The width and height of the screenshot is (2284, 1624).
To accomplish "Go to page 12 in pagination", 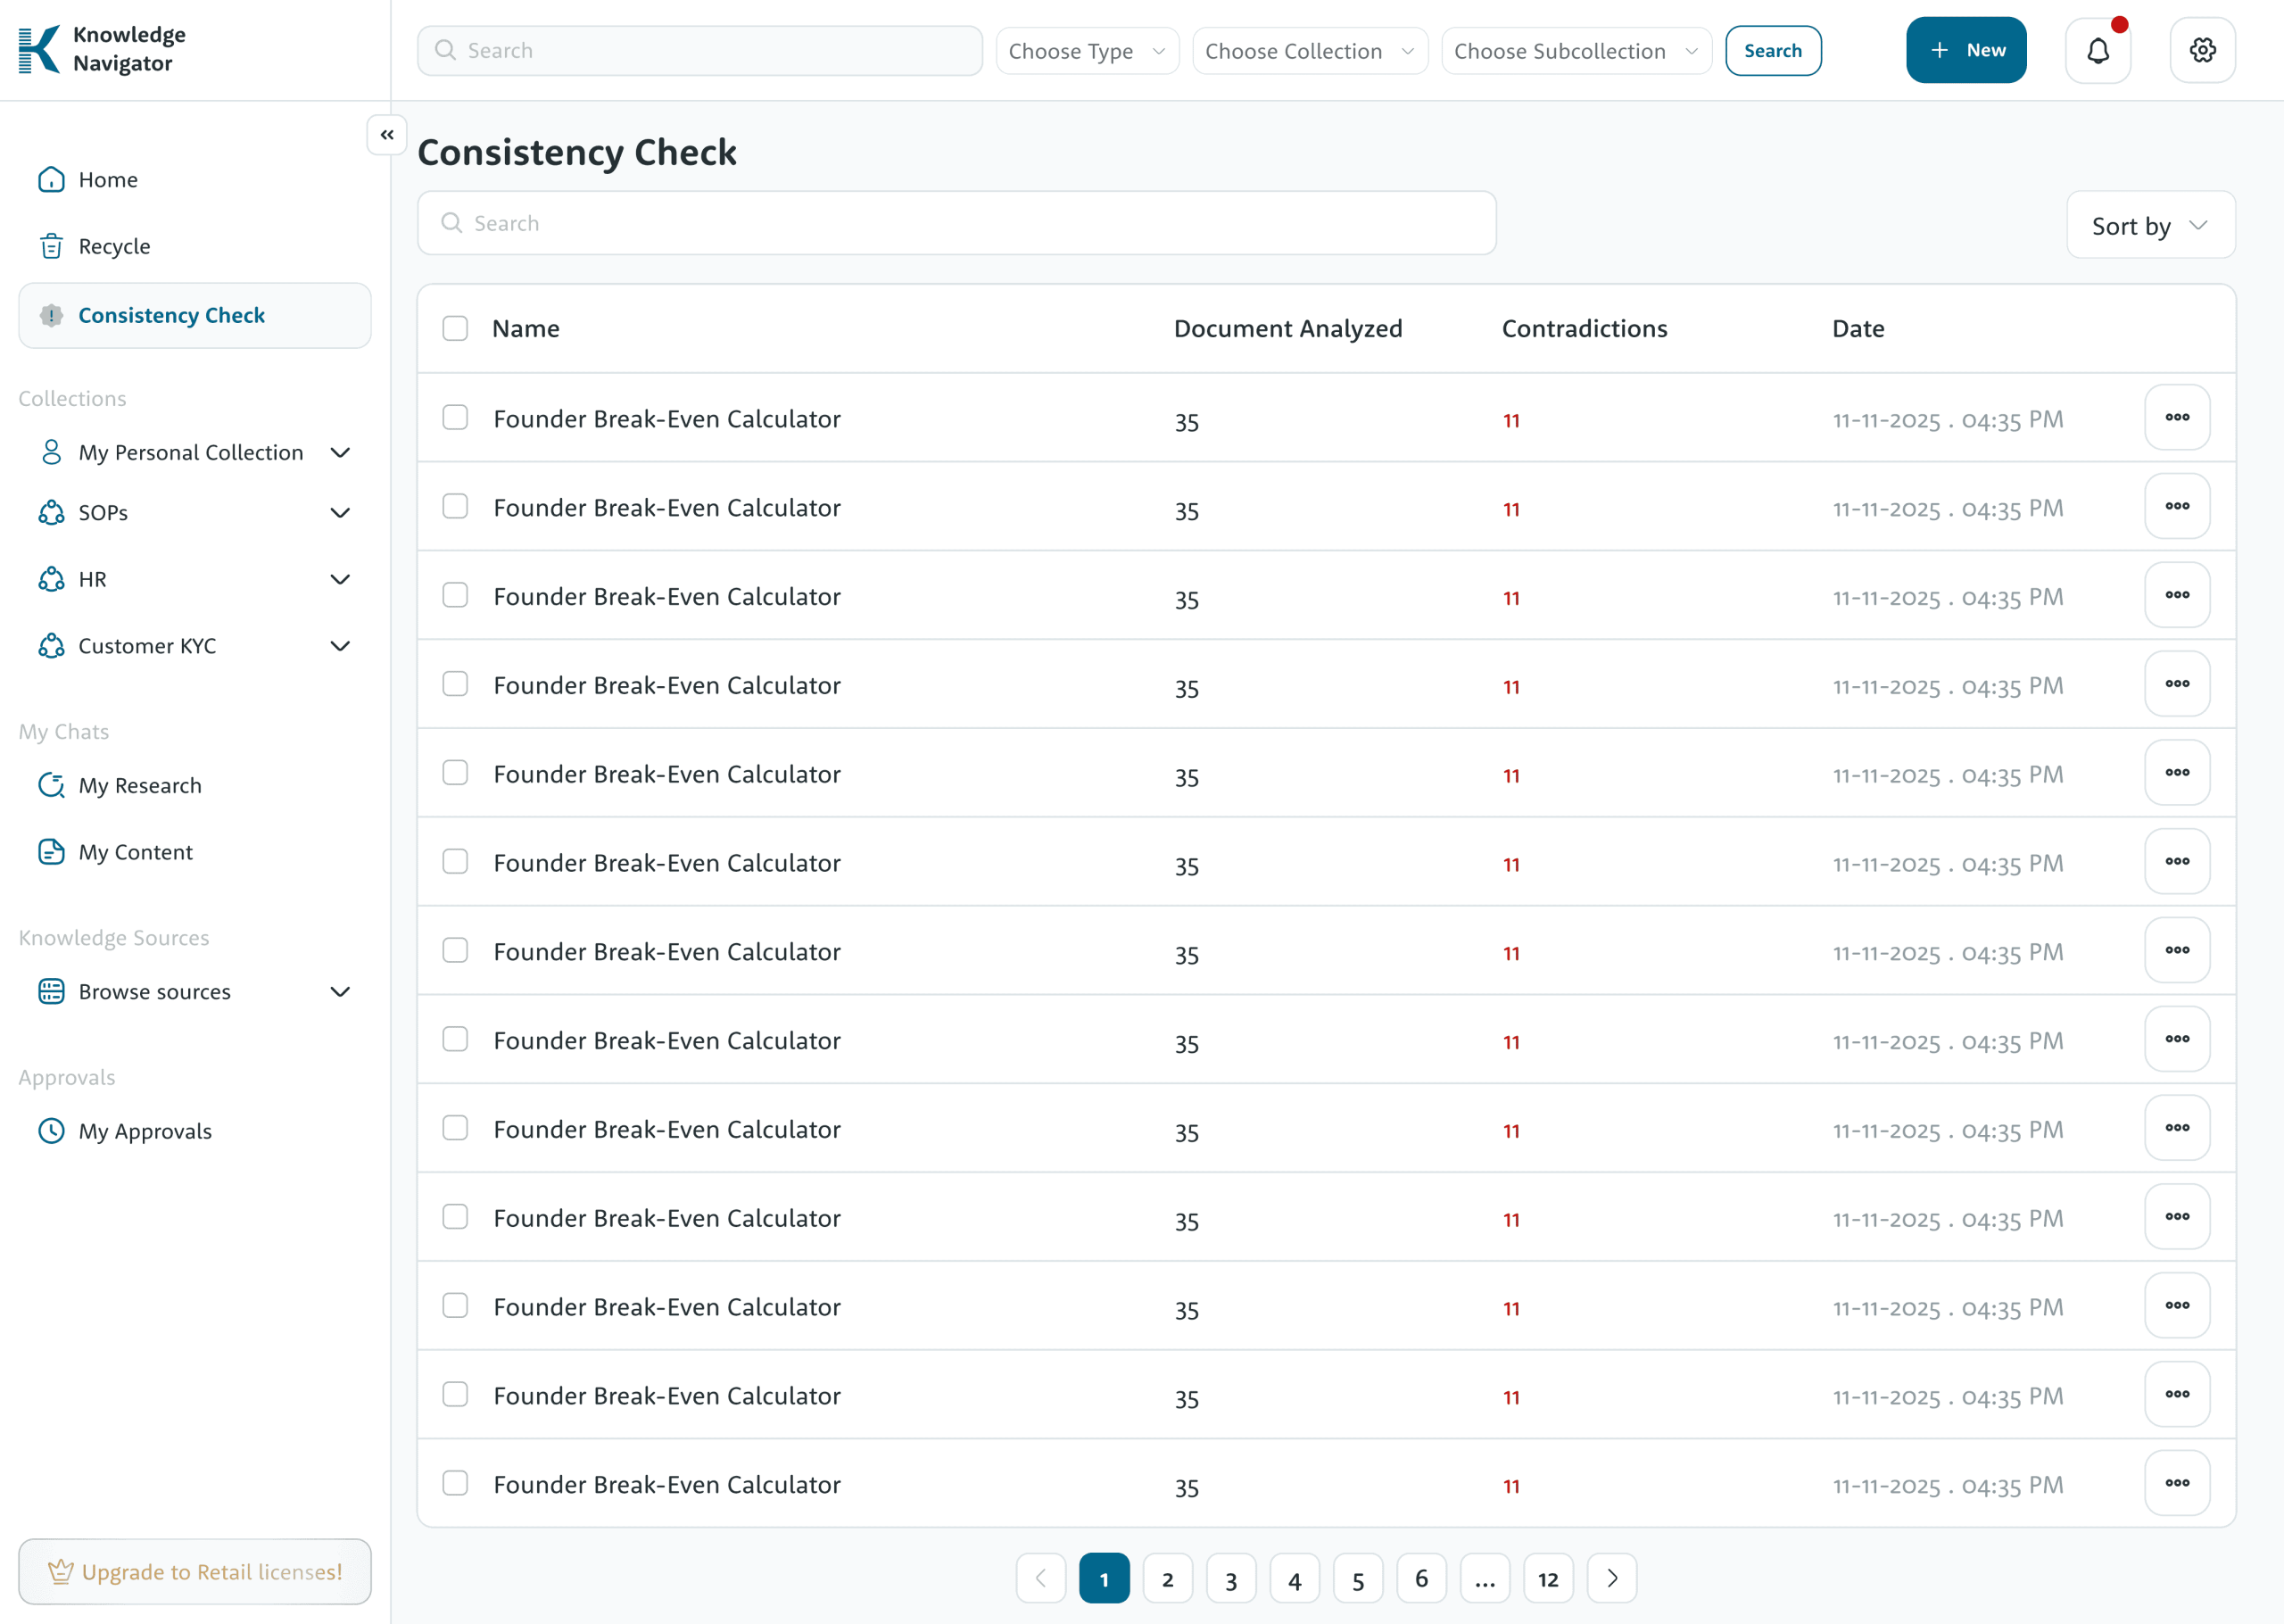I will click(1547, 1578).
